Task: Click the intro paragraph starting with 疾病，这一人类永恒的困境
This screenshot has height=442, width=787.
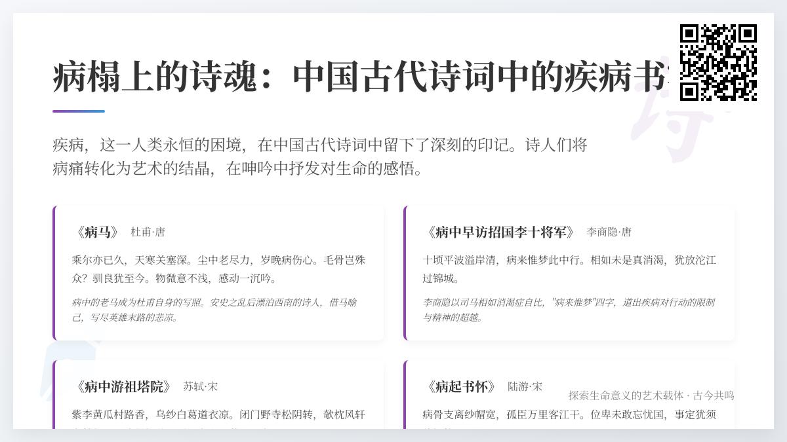Action: coord(320,157)
